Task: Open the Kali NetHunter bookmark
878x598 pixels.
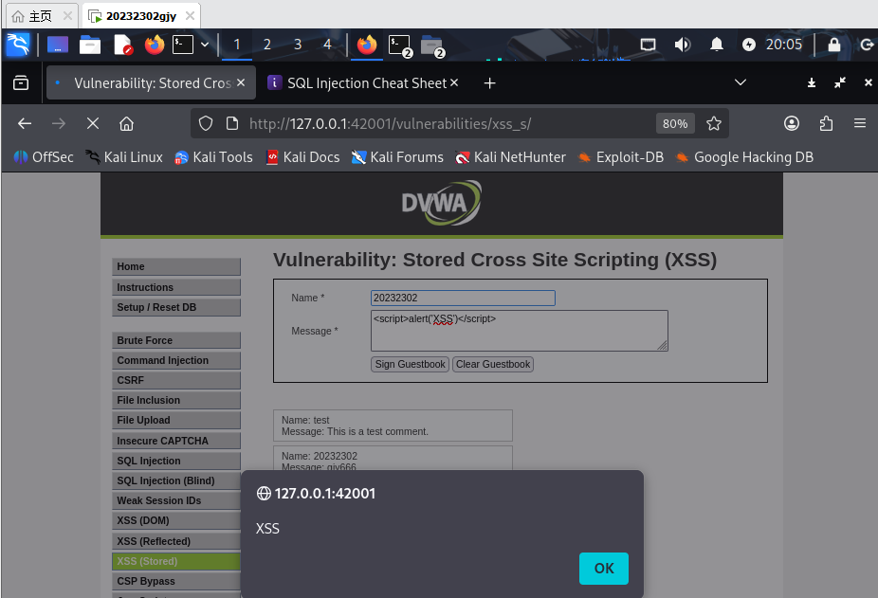Action: tap(511, 157)
